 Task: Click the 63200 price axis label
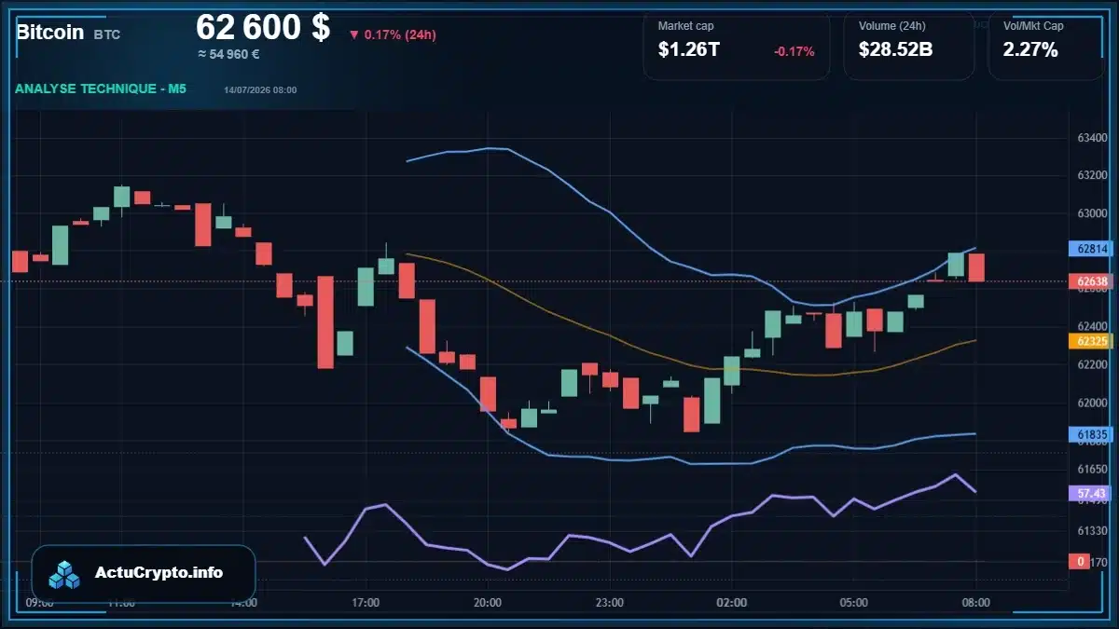[x=1092, y=175]
